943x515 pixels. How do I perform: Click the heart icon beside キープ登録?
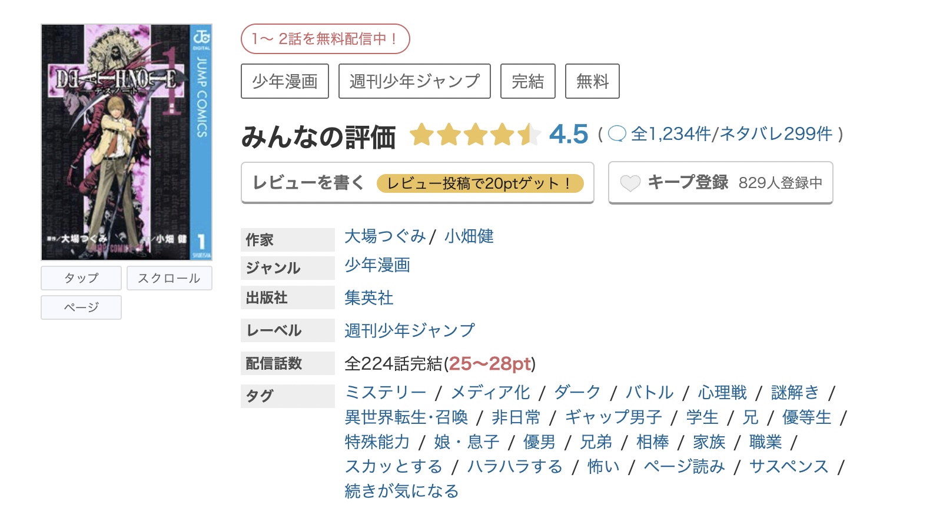[x=630, y=183]
